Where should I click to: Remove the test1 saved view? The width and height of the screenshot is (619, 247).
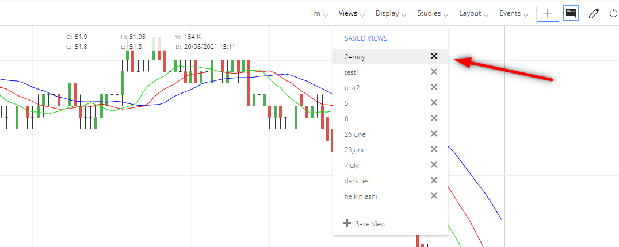[434, 72]
